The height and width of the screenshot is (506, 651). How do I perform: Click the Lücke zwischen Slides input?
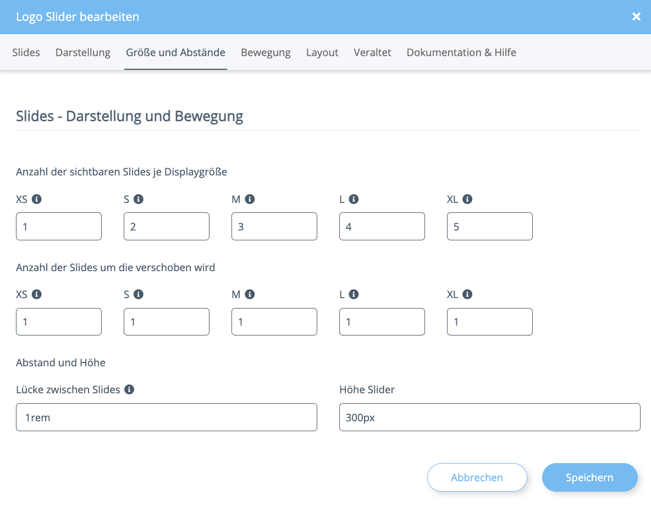[167, 417]
